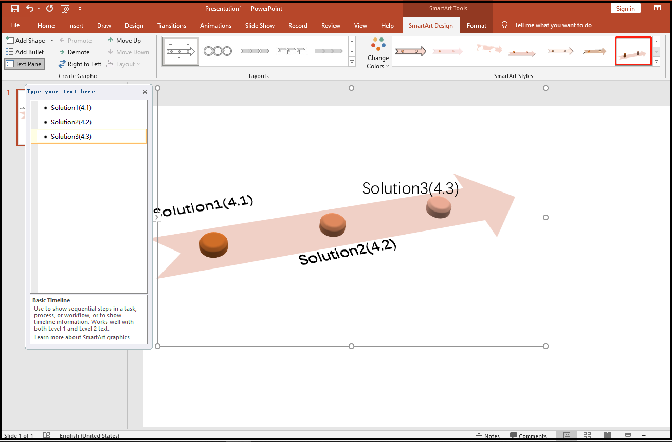The height and width of the screenshot is (442, 672).
Task: Click the Add Bullet icon
Action: 10,52
